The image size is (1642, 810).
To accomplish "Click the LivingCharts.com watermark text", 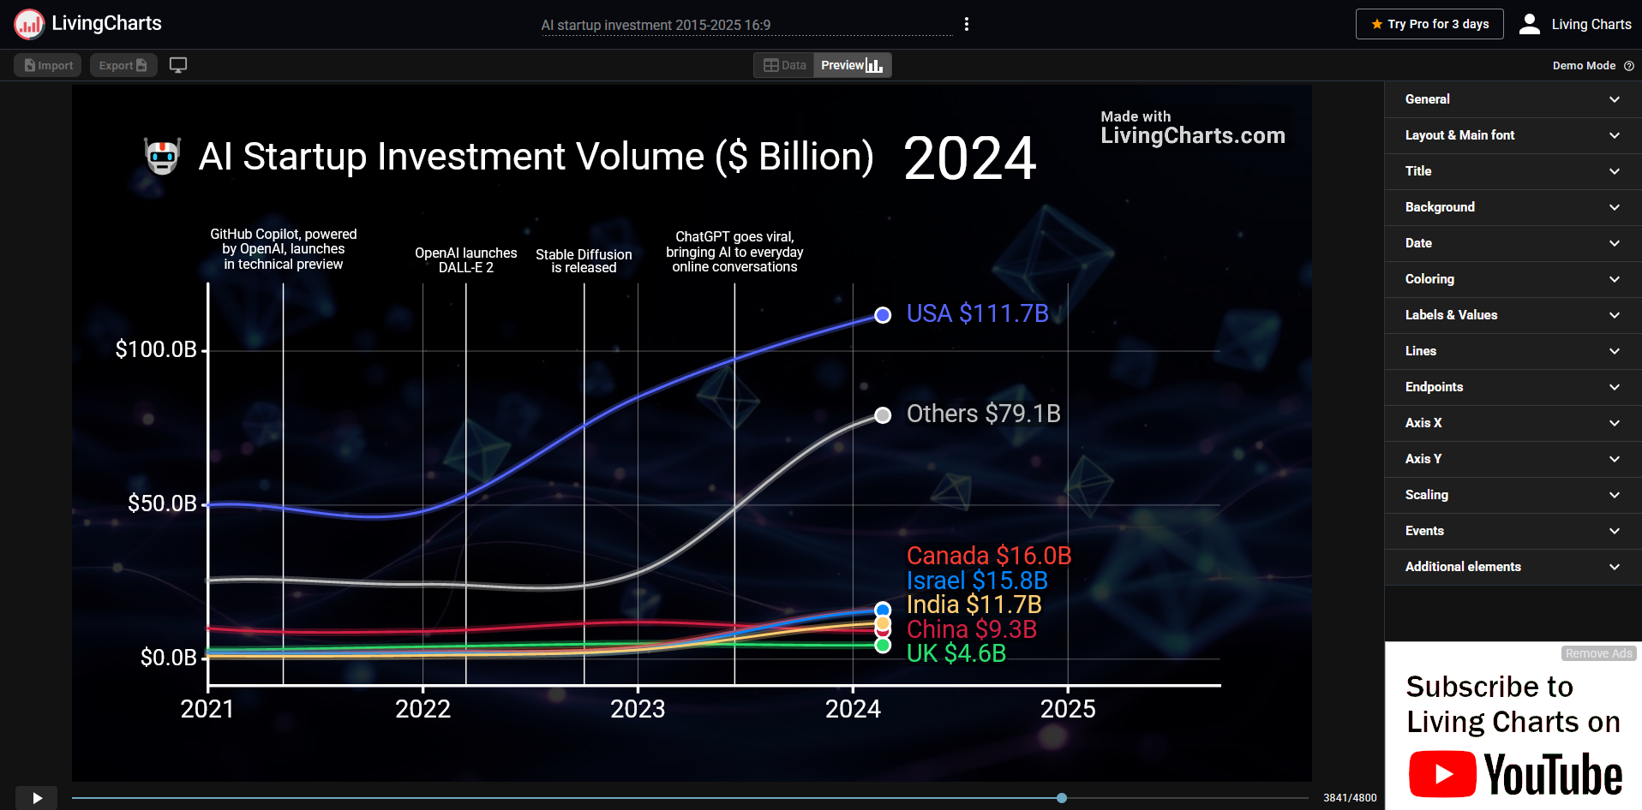I will (1193, 135).
